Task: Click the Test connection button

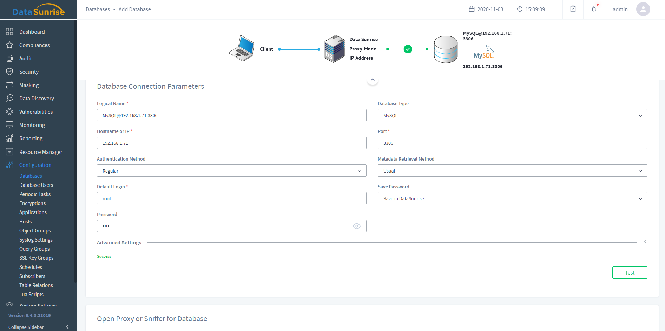Action: (629, 272)
